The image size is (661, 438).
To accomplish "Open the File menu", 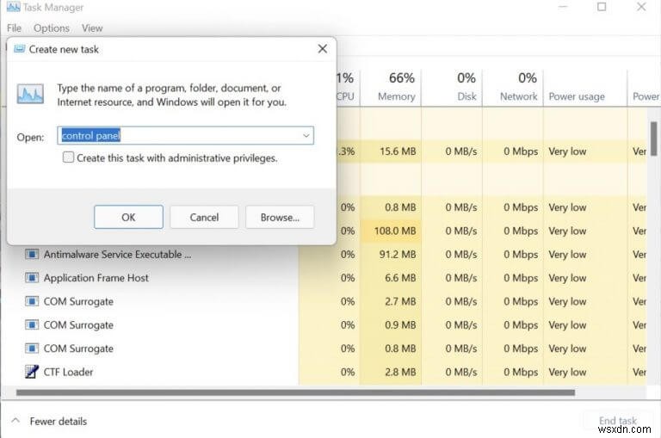I will point(14,28).
